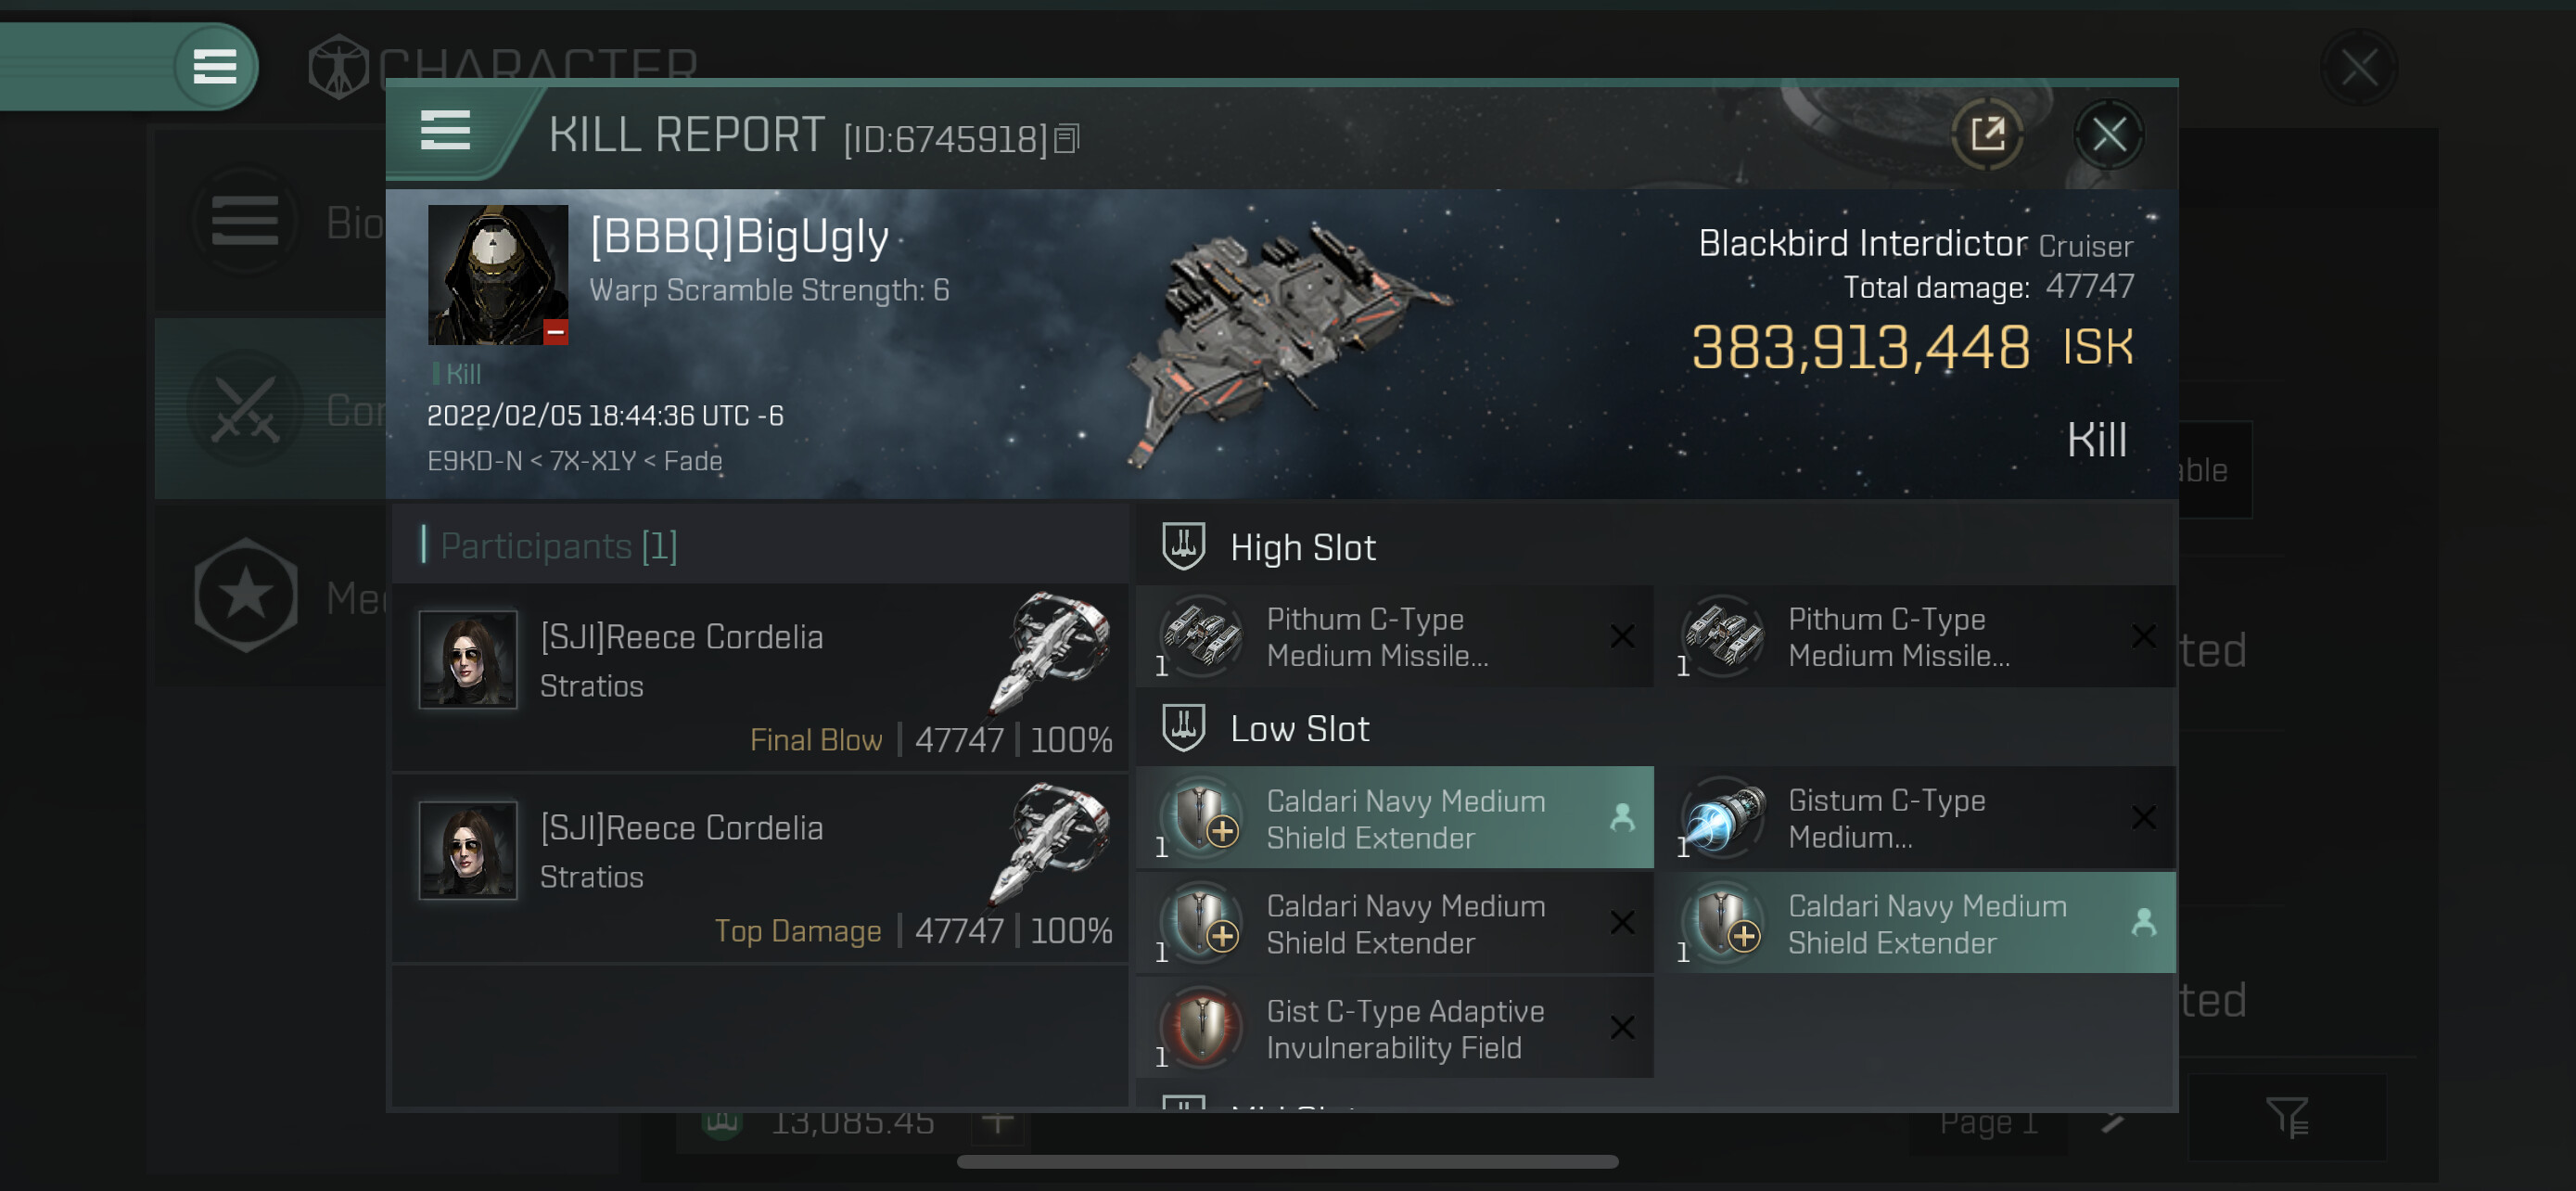Screen dimensions: 2576x1191
Task: Close the kill report window
Action: pos(2108,134)
